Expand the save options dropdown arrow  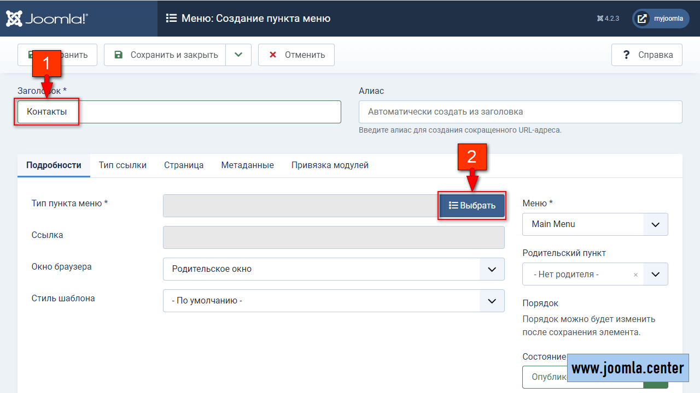click(x=238, y=55)
